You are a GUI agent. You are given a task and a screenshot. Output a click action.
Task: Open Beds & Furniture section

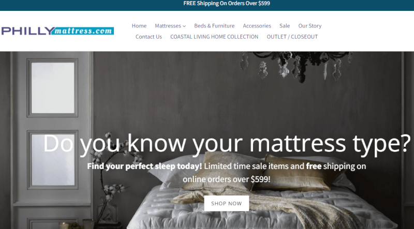(x=214, y=26)
